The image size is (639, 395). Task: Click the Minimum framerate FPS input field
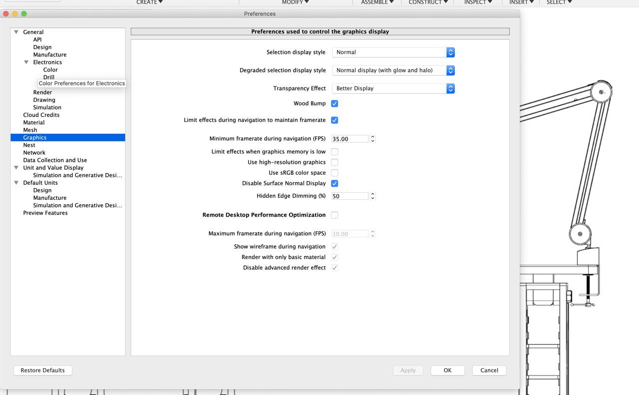350,139
